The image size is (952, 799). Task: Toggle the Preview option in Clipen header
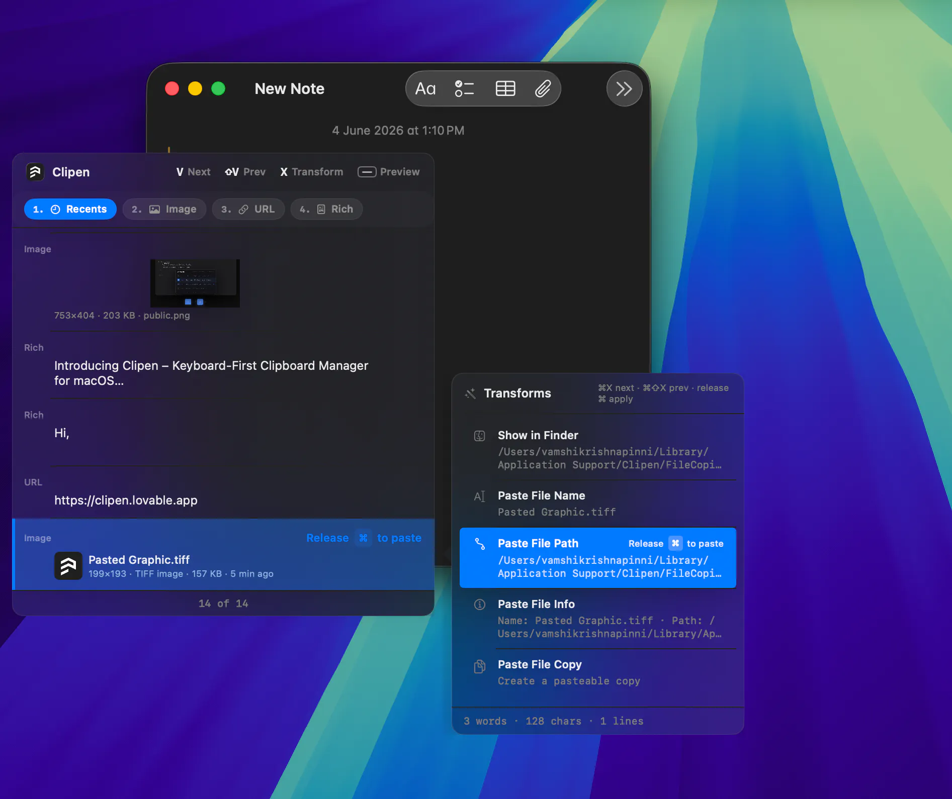(x=388, y=172)
